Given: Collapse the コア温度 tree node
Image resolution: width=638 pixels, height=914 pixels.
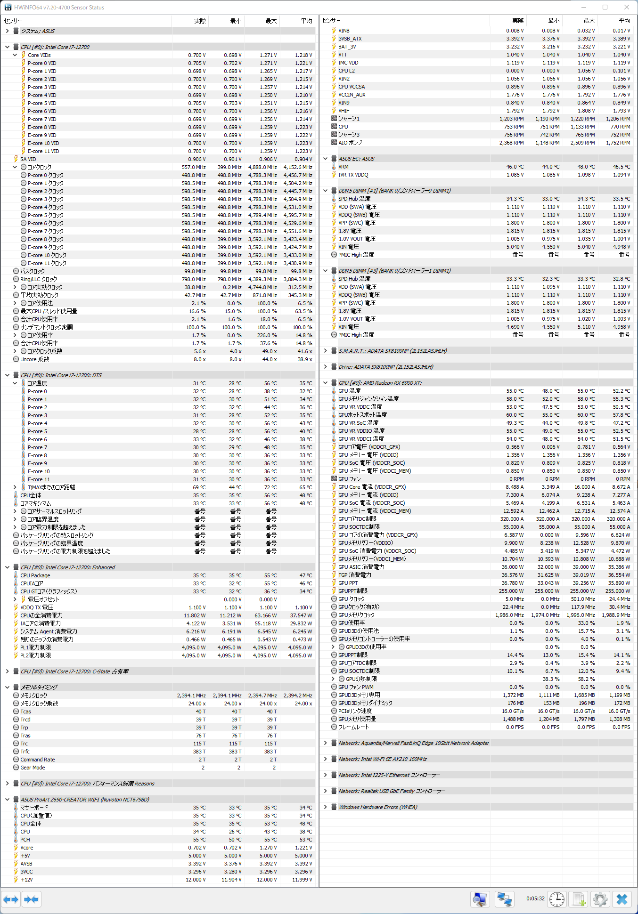Looking at the screenshot, I should point(15,383).
